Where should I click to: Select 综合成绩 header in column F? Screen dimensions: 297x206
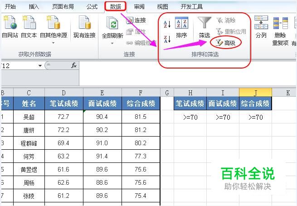pyautogui.click(x=141, y=103)
